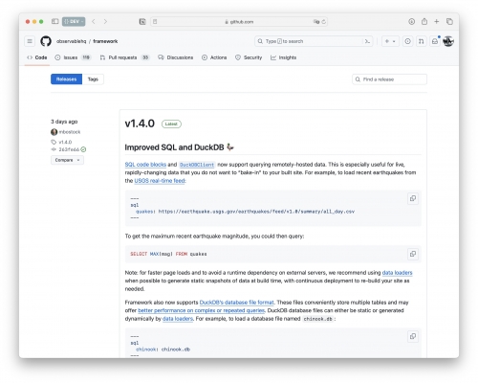Open the page reader icon in address bar

(155, 22)
